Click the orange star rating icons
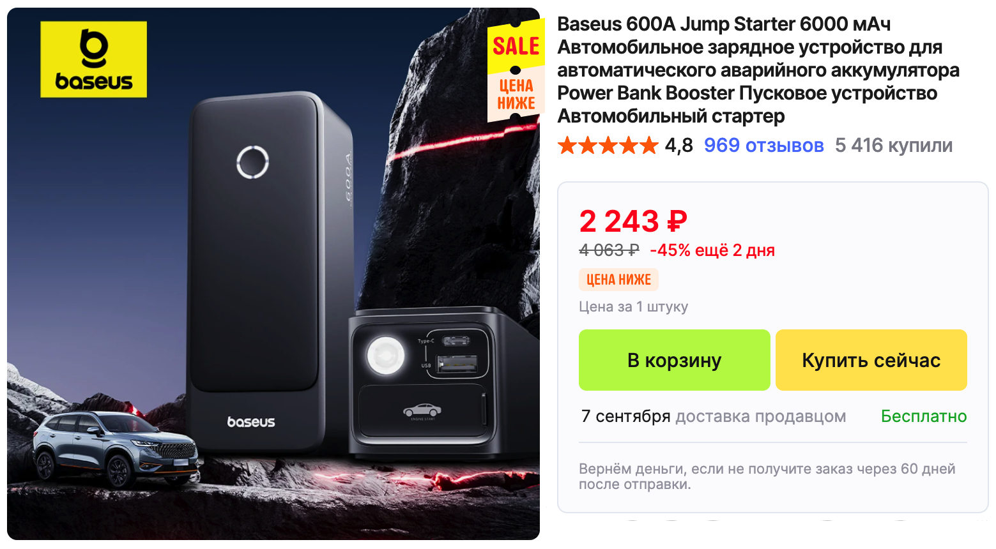996x549 pixels. (608, 146)
